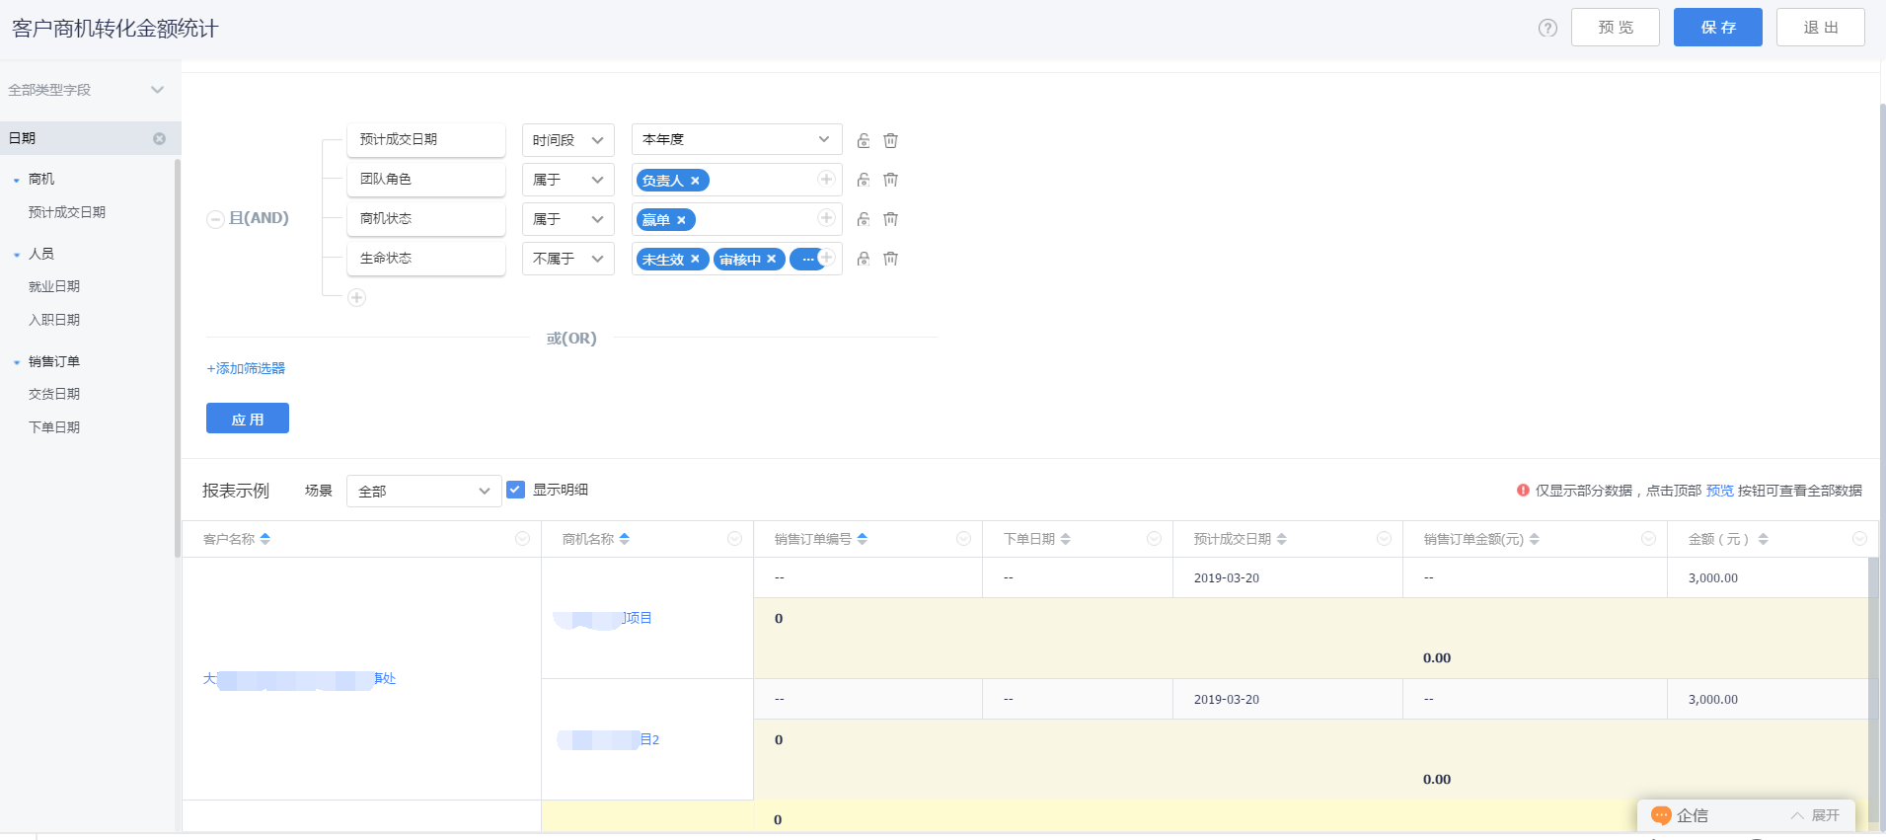
Task: Open the 场景 全部 dropdown
Action: pos(423,491)
